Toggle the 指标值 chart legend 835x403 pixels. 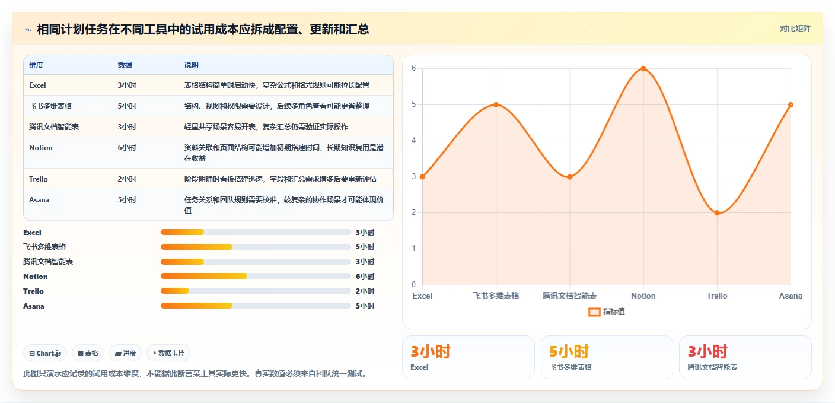tap(606, 312)
